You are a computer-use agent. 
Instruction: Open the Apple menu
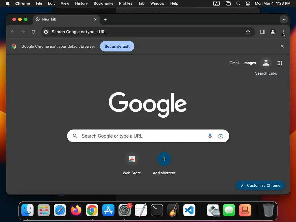tap(8, 3)
